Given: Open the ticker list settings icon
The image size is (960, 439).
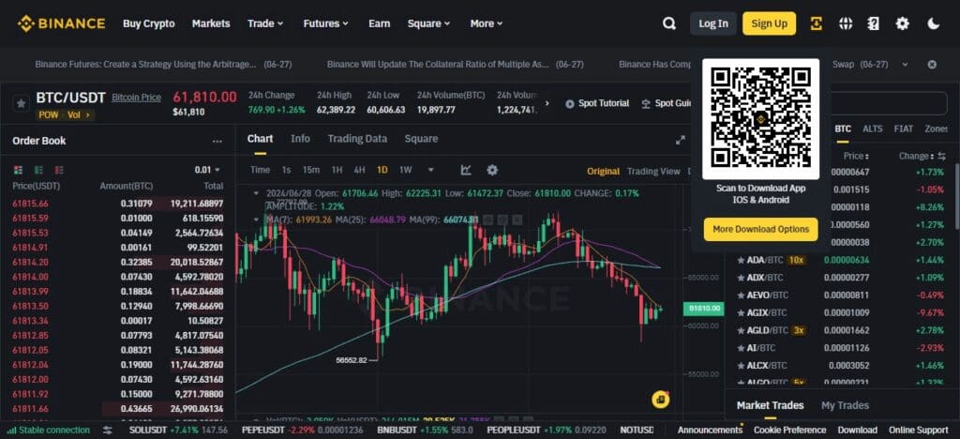Looking at the screenshot, I should click(x=107, y=430).
